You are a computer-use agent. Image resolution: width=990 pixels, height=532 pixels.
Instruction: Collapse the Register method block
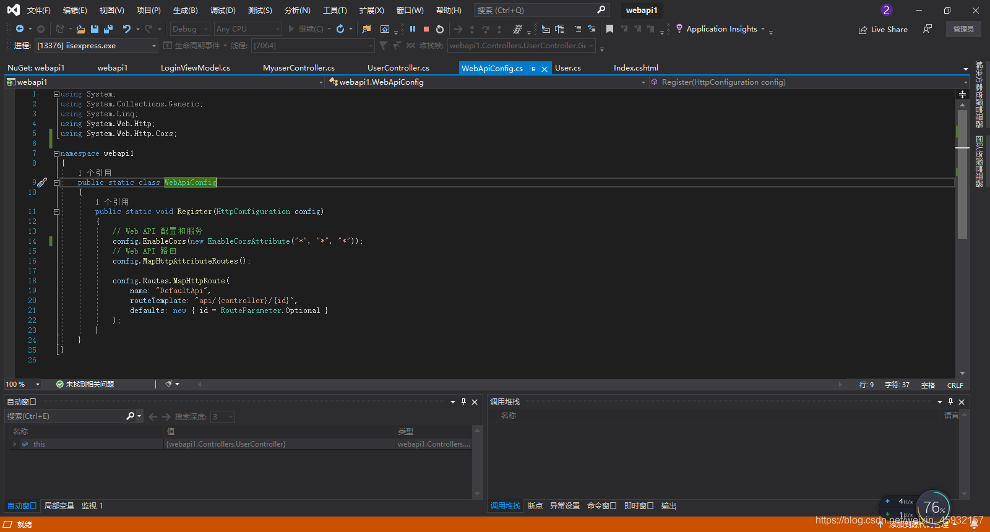(56, 212)
